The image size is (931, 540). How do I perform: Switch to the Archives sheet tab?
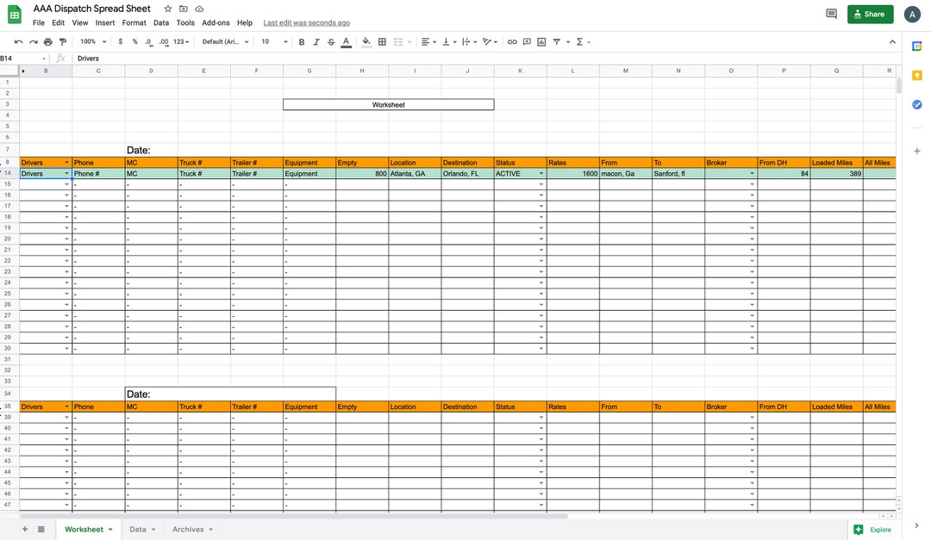(x=190, y=529)
